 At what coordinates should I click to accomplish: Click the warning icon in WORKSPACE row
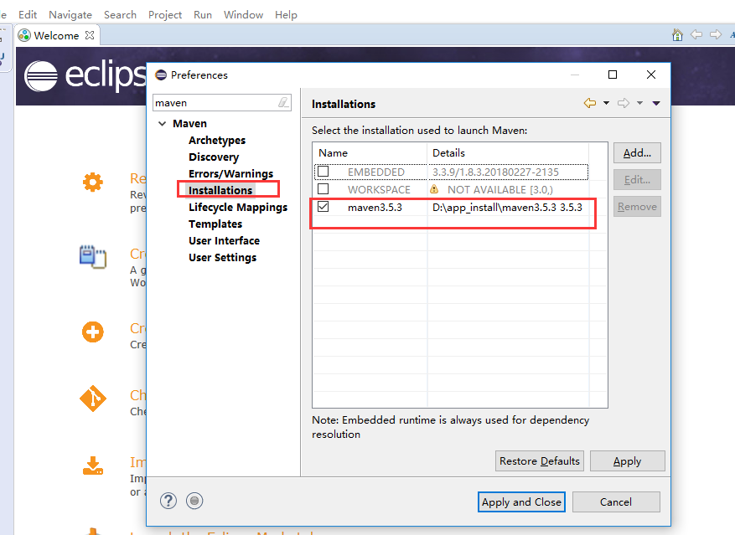click(x=434, y=189)
